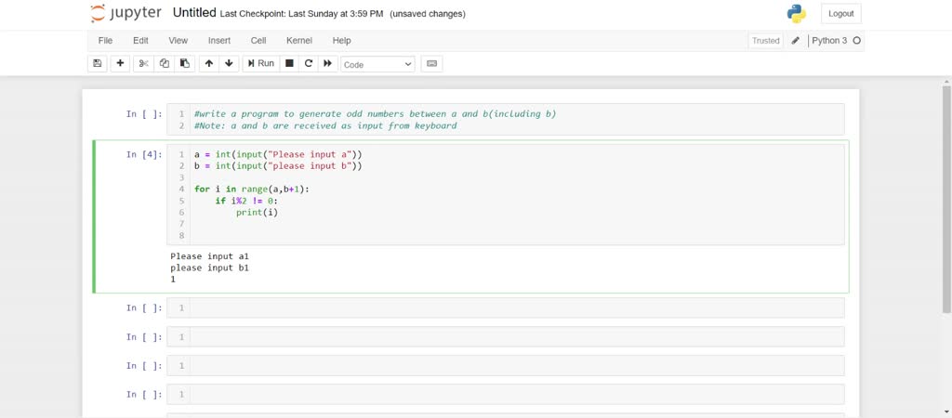The image size is (952, 418).
Task: Paste cells below icon
Action: [x=184, y=63]
